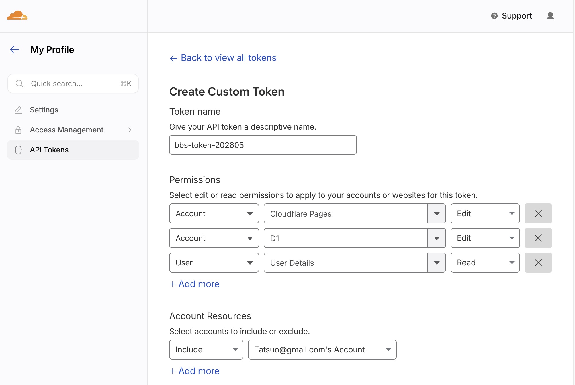This screenshot has height=385, width=575.
Task: Change the Edit level for D1
Action: coord(485,238)
